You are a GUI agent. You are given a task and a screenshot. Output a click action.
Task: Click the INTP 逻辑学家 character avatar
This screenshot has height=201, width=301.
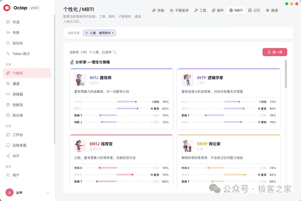coord(188,80)
